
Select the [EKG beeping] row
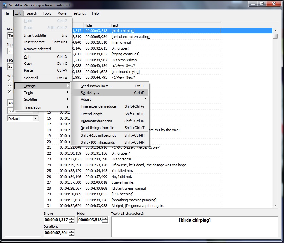tap(158, 194)
